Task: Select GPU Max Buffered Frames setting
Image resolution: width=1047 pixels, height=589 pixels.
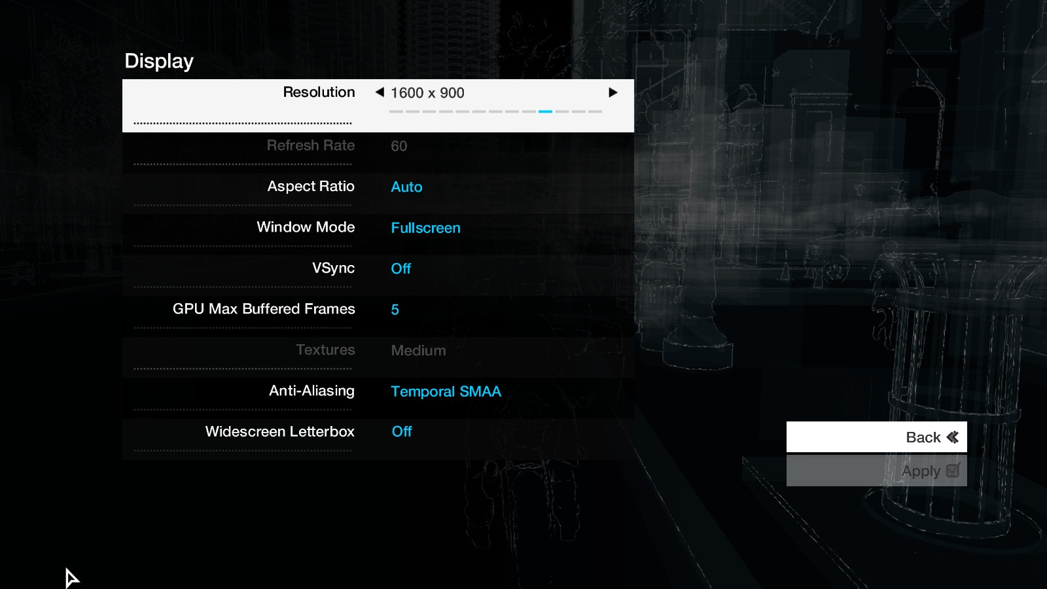Action: point(378,316)
